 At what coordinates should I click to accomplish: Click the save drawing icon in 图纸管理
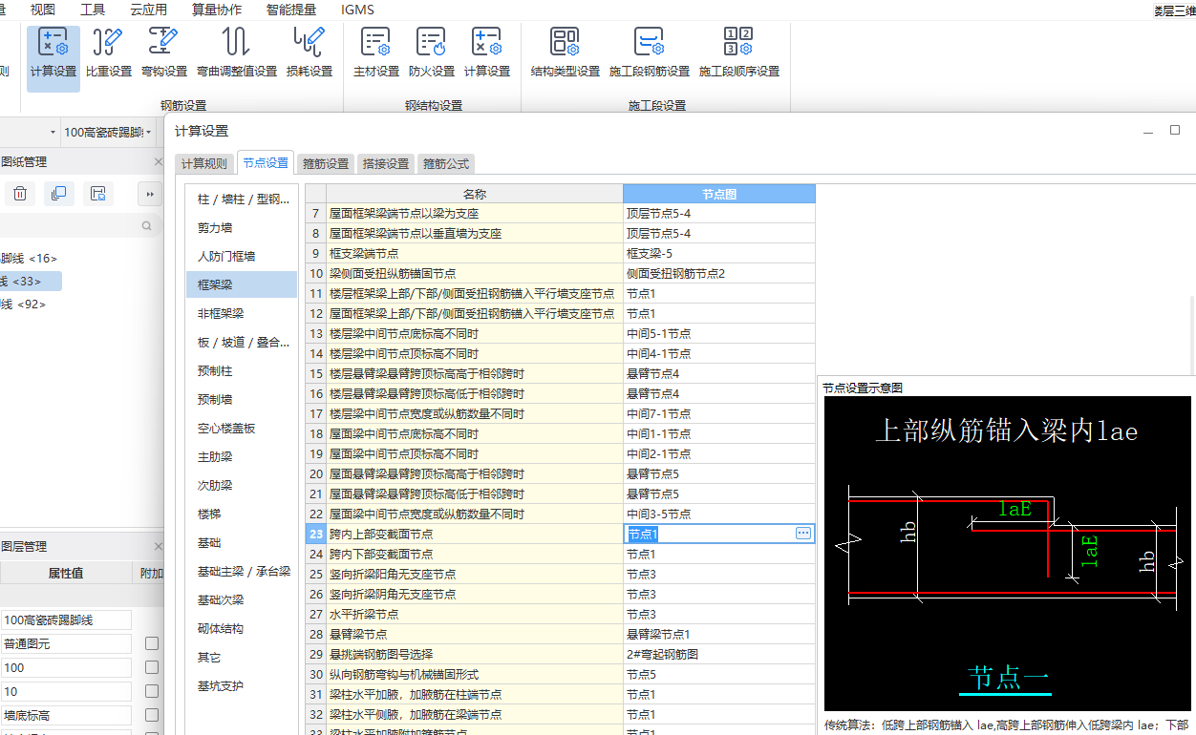point(97,194)
